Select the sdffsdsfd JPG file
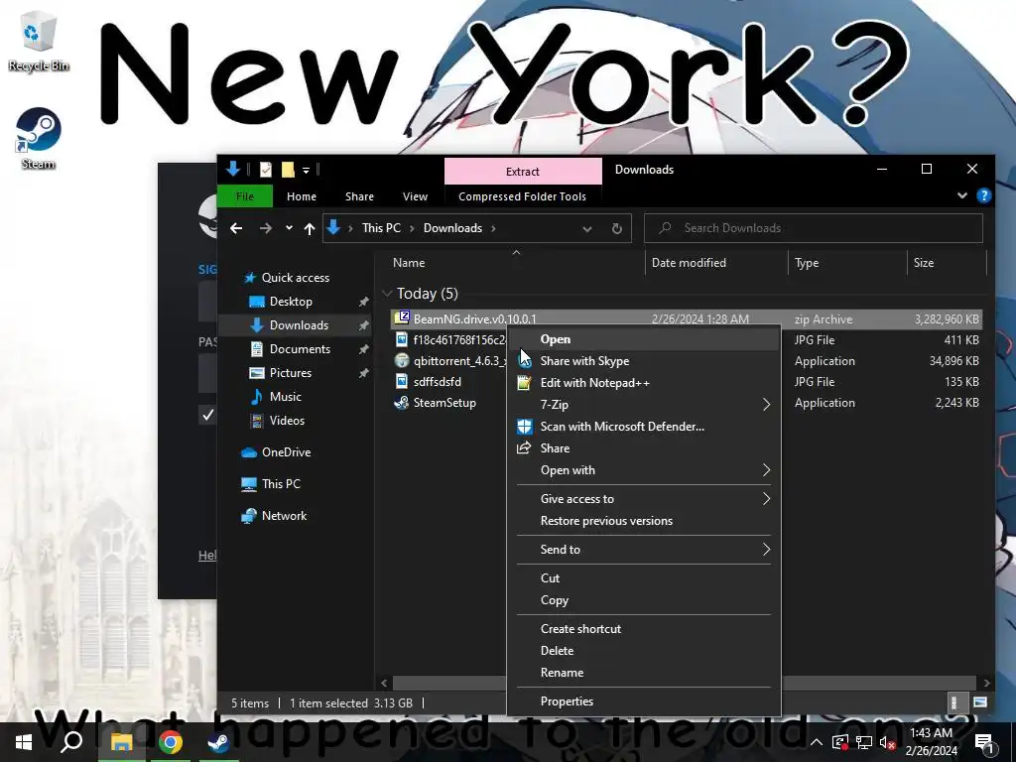This screenshot has width=1016, height=762. (438, 382)
